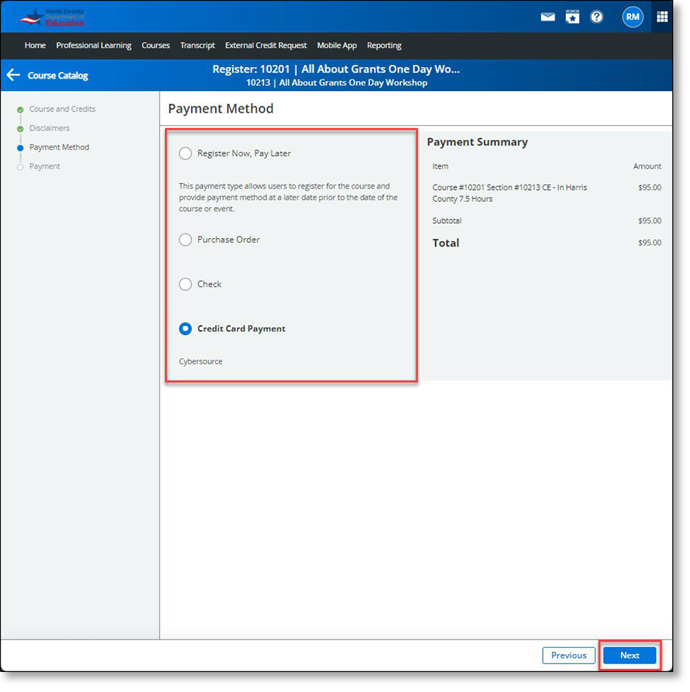Open the help question mark icon
Image resolution: width=690 pixels, height=692 pixels.
[597, 17]
